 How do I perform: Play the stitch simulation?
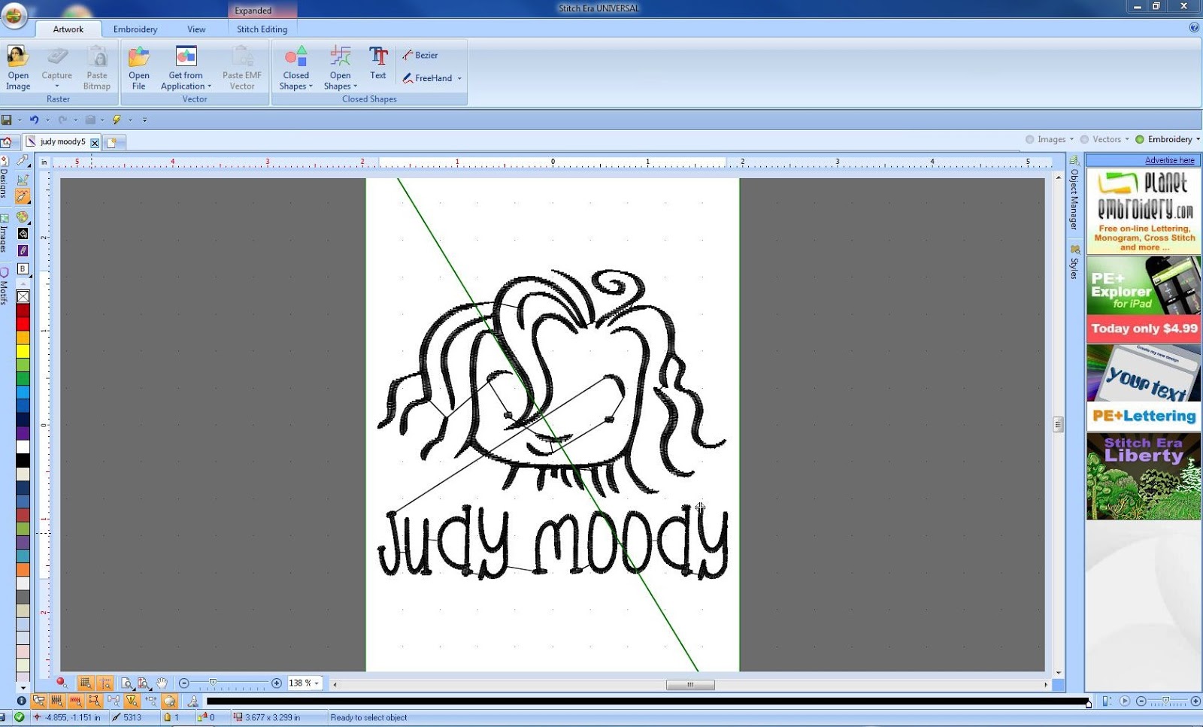(x=1125, y=701)
